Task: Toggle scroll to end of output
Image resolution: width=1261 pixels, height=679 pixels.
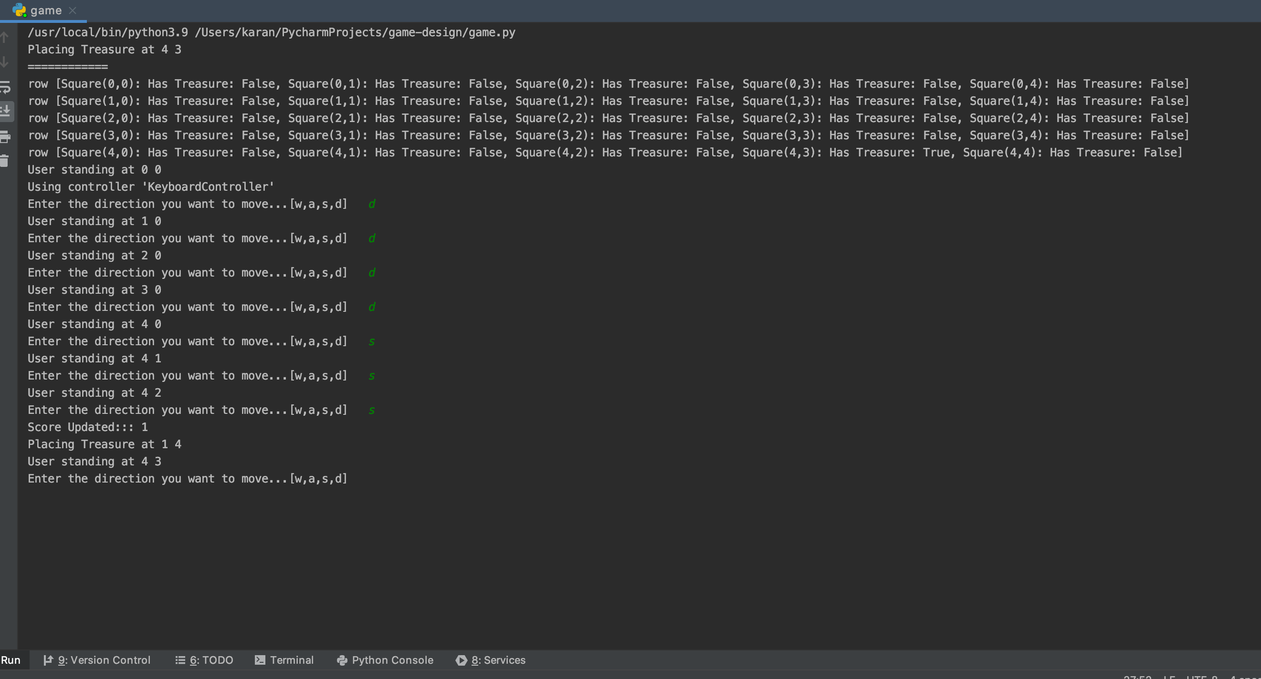Action: (5, 111)
